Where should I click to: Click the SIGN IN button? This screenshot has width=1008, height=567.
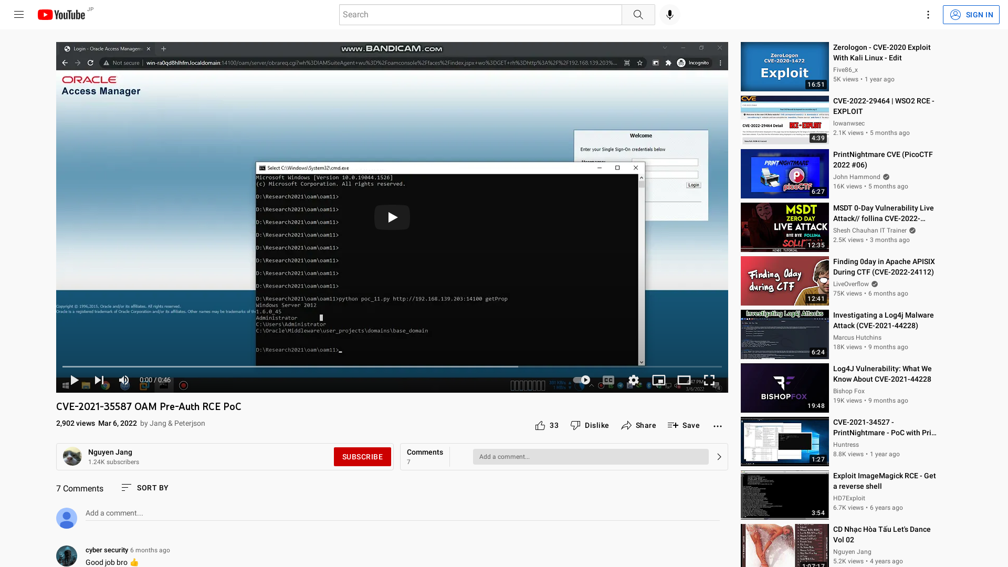pyautogui.click(x=971, y=15)
